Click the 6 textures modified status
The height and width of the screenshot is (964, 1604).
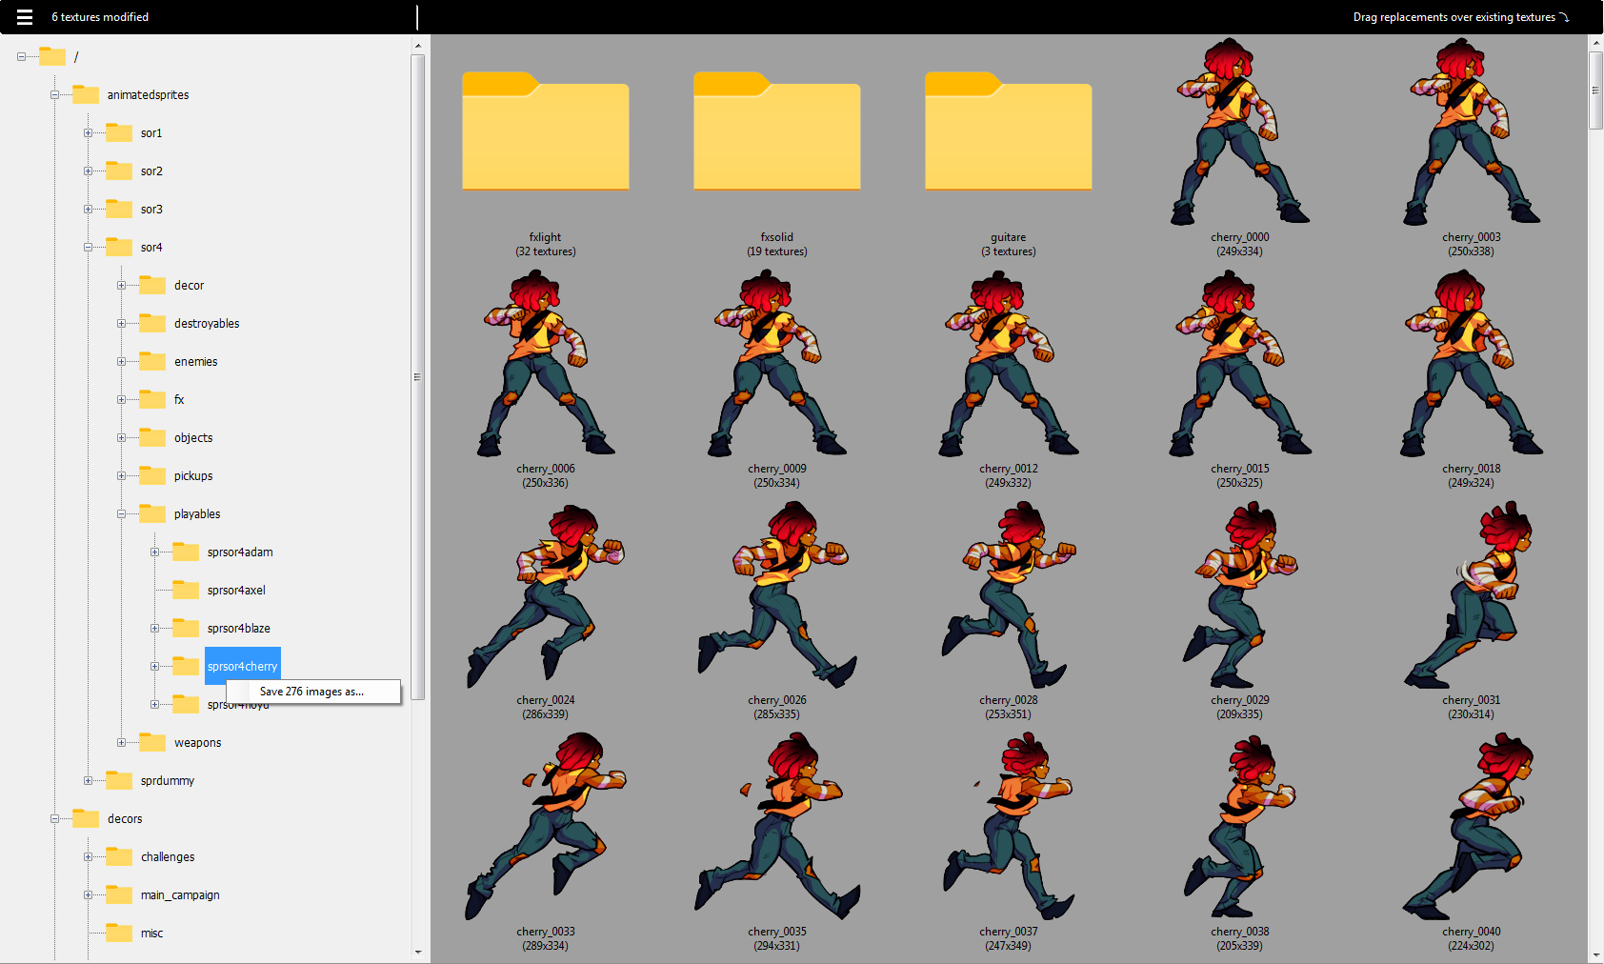point(100,17)
